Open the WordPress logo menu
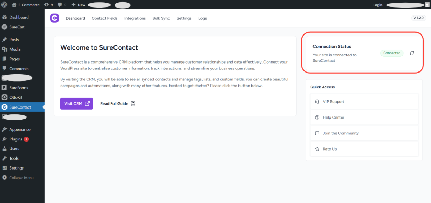 (x=5, y=5)
